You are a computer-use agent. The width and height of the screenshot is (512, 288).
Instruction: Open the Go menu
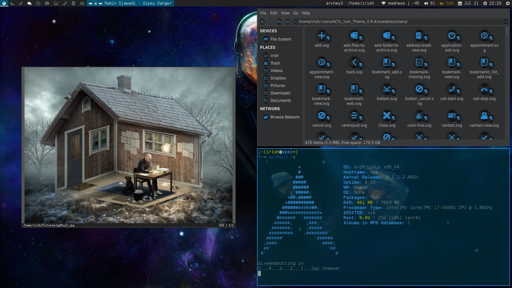pos(295,13)
